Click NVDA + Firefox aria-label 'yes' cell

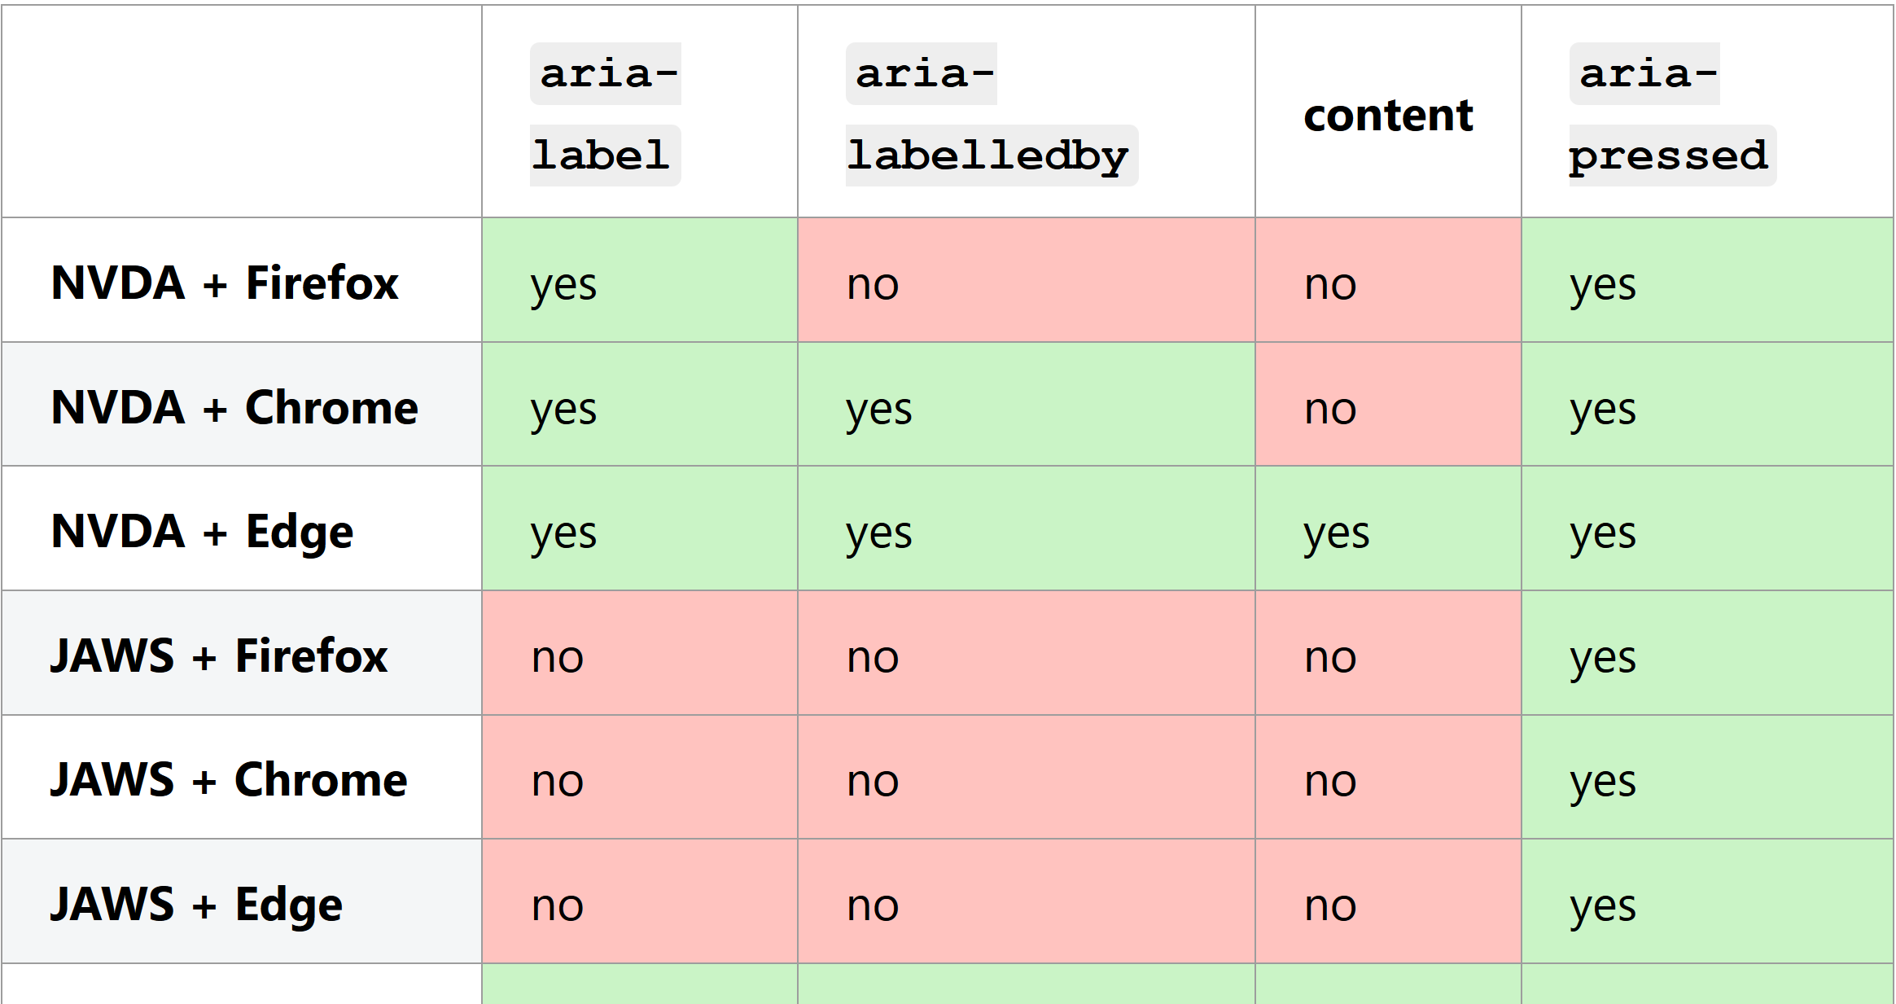click(639, 280)
